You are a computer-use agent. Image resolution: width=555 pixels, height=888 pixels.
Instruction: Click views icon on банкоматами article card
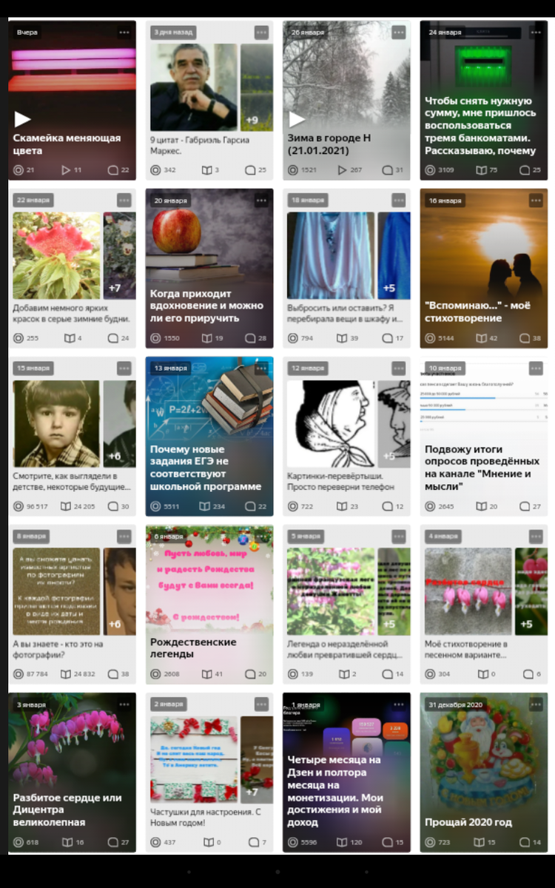click(x=431, y=170)
